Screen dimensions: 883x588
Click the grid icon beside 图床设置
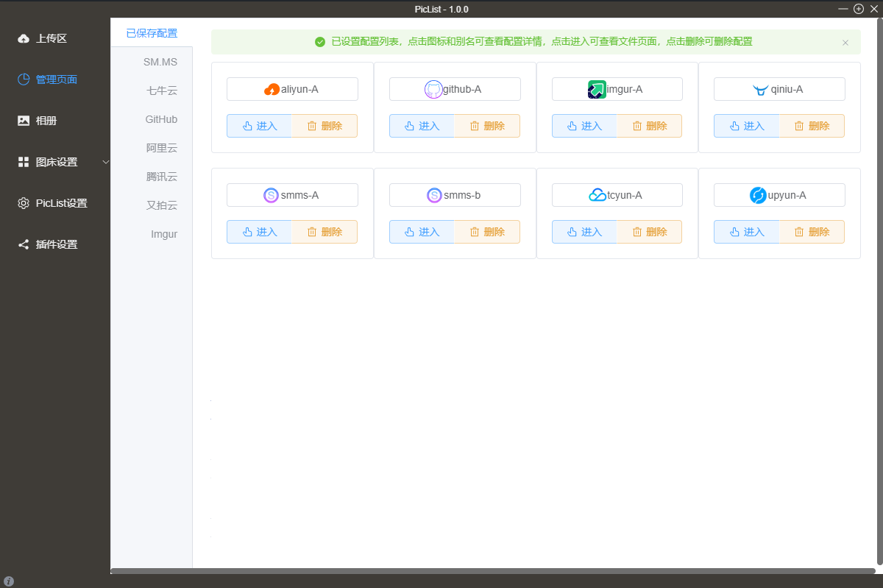pyautogui.click(x=24, y=162)
